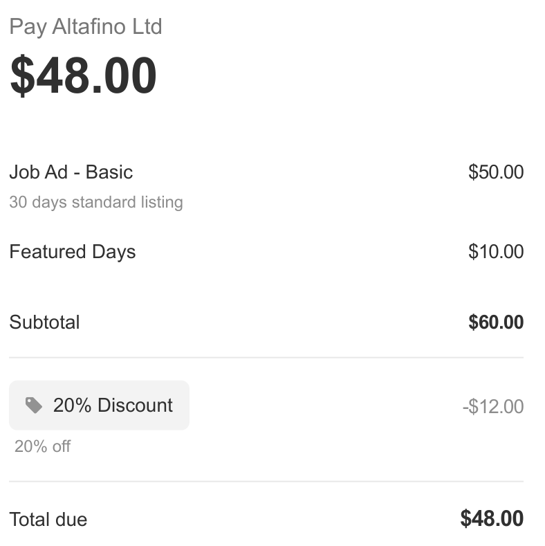
Task: Click the 20% Discount label text
Action: [113, 406]
